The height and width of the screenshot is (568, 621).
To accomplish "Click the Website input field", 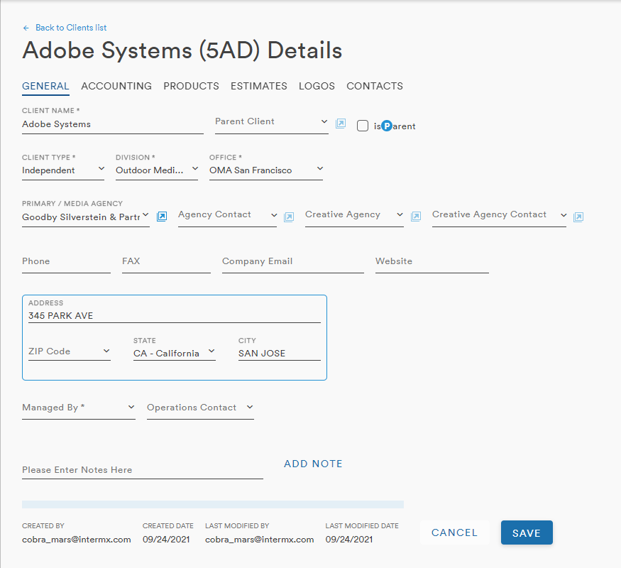I will [x=432, y=262].
